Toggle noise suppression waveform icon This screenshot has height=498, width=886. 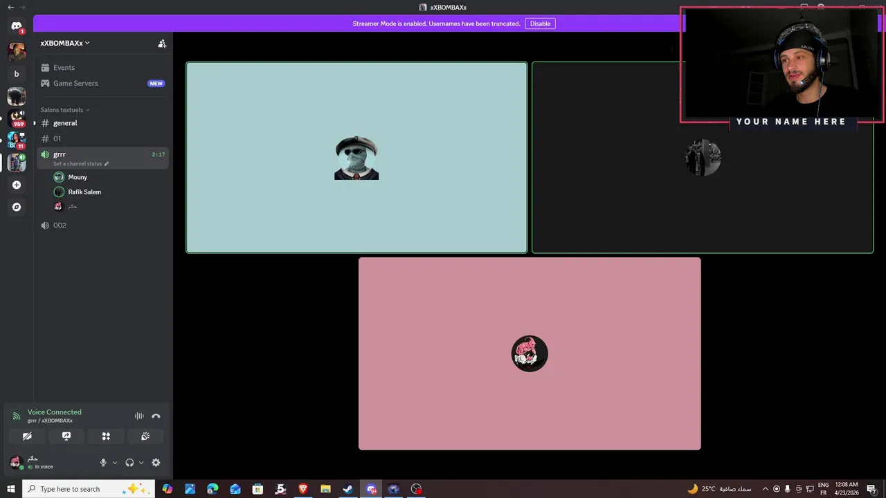(x=139, y=416)
